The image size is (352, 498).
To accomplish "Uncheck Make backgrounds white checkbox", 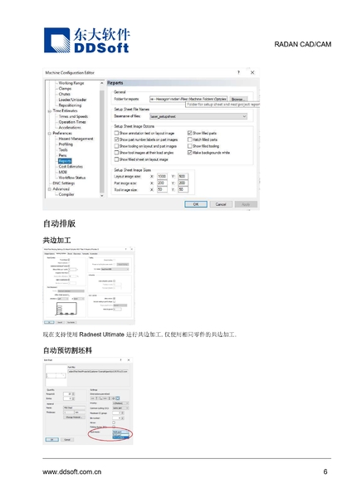I will coord(189,153).
